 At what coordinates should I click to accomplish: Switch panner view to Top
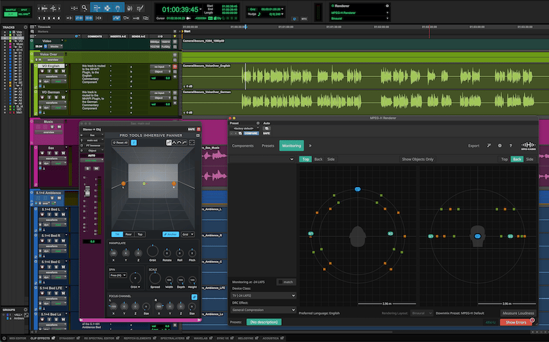point(140,234)
